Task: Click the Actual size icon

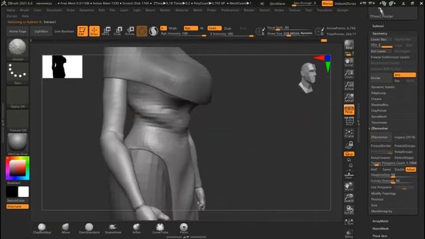Action: point(349,86)
